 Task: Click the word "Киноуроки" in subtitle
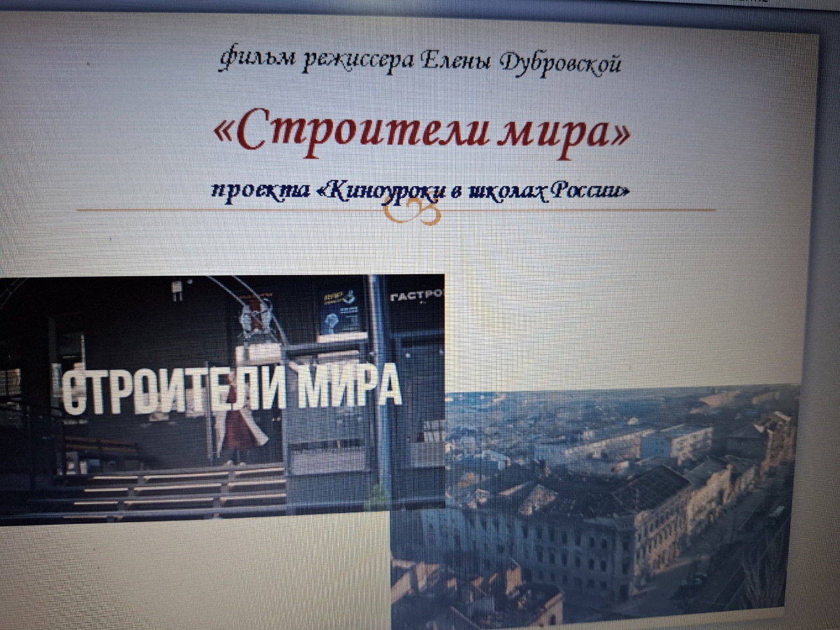pyautogui.click(x=384, y=190)
